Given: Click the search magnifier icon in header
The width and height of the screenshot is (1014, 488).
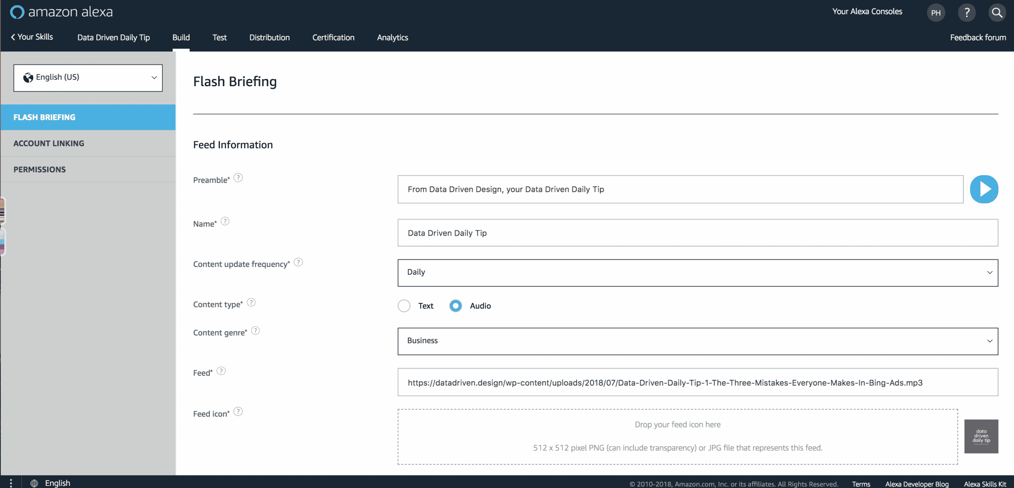Looking at the screenshot, I should click(997, 13).
